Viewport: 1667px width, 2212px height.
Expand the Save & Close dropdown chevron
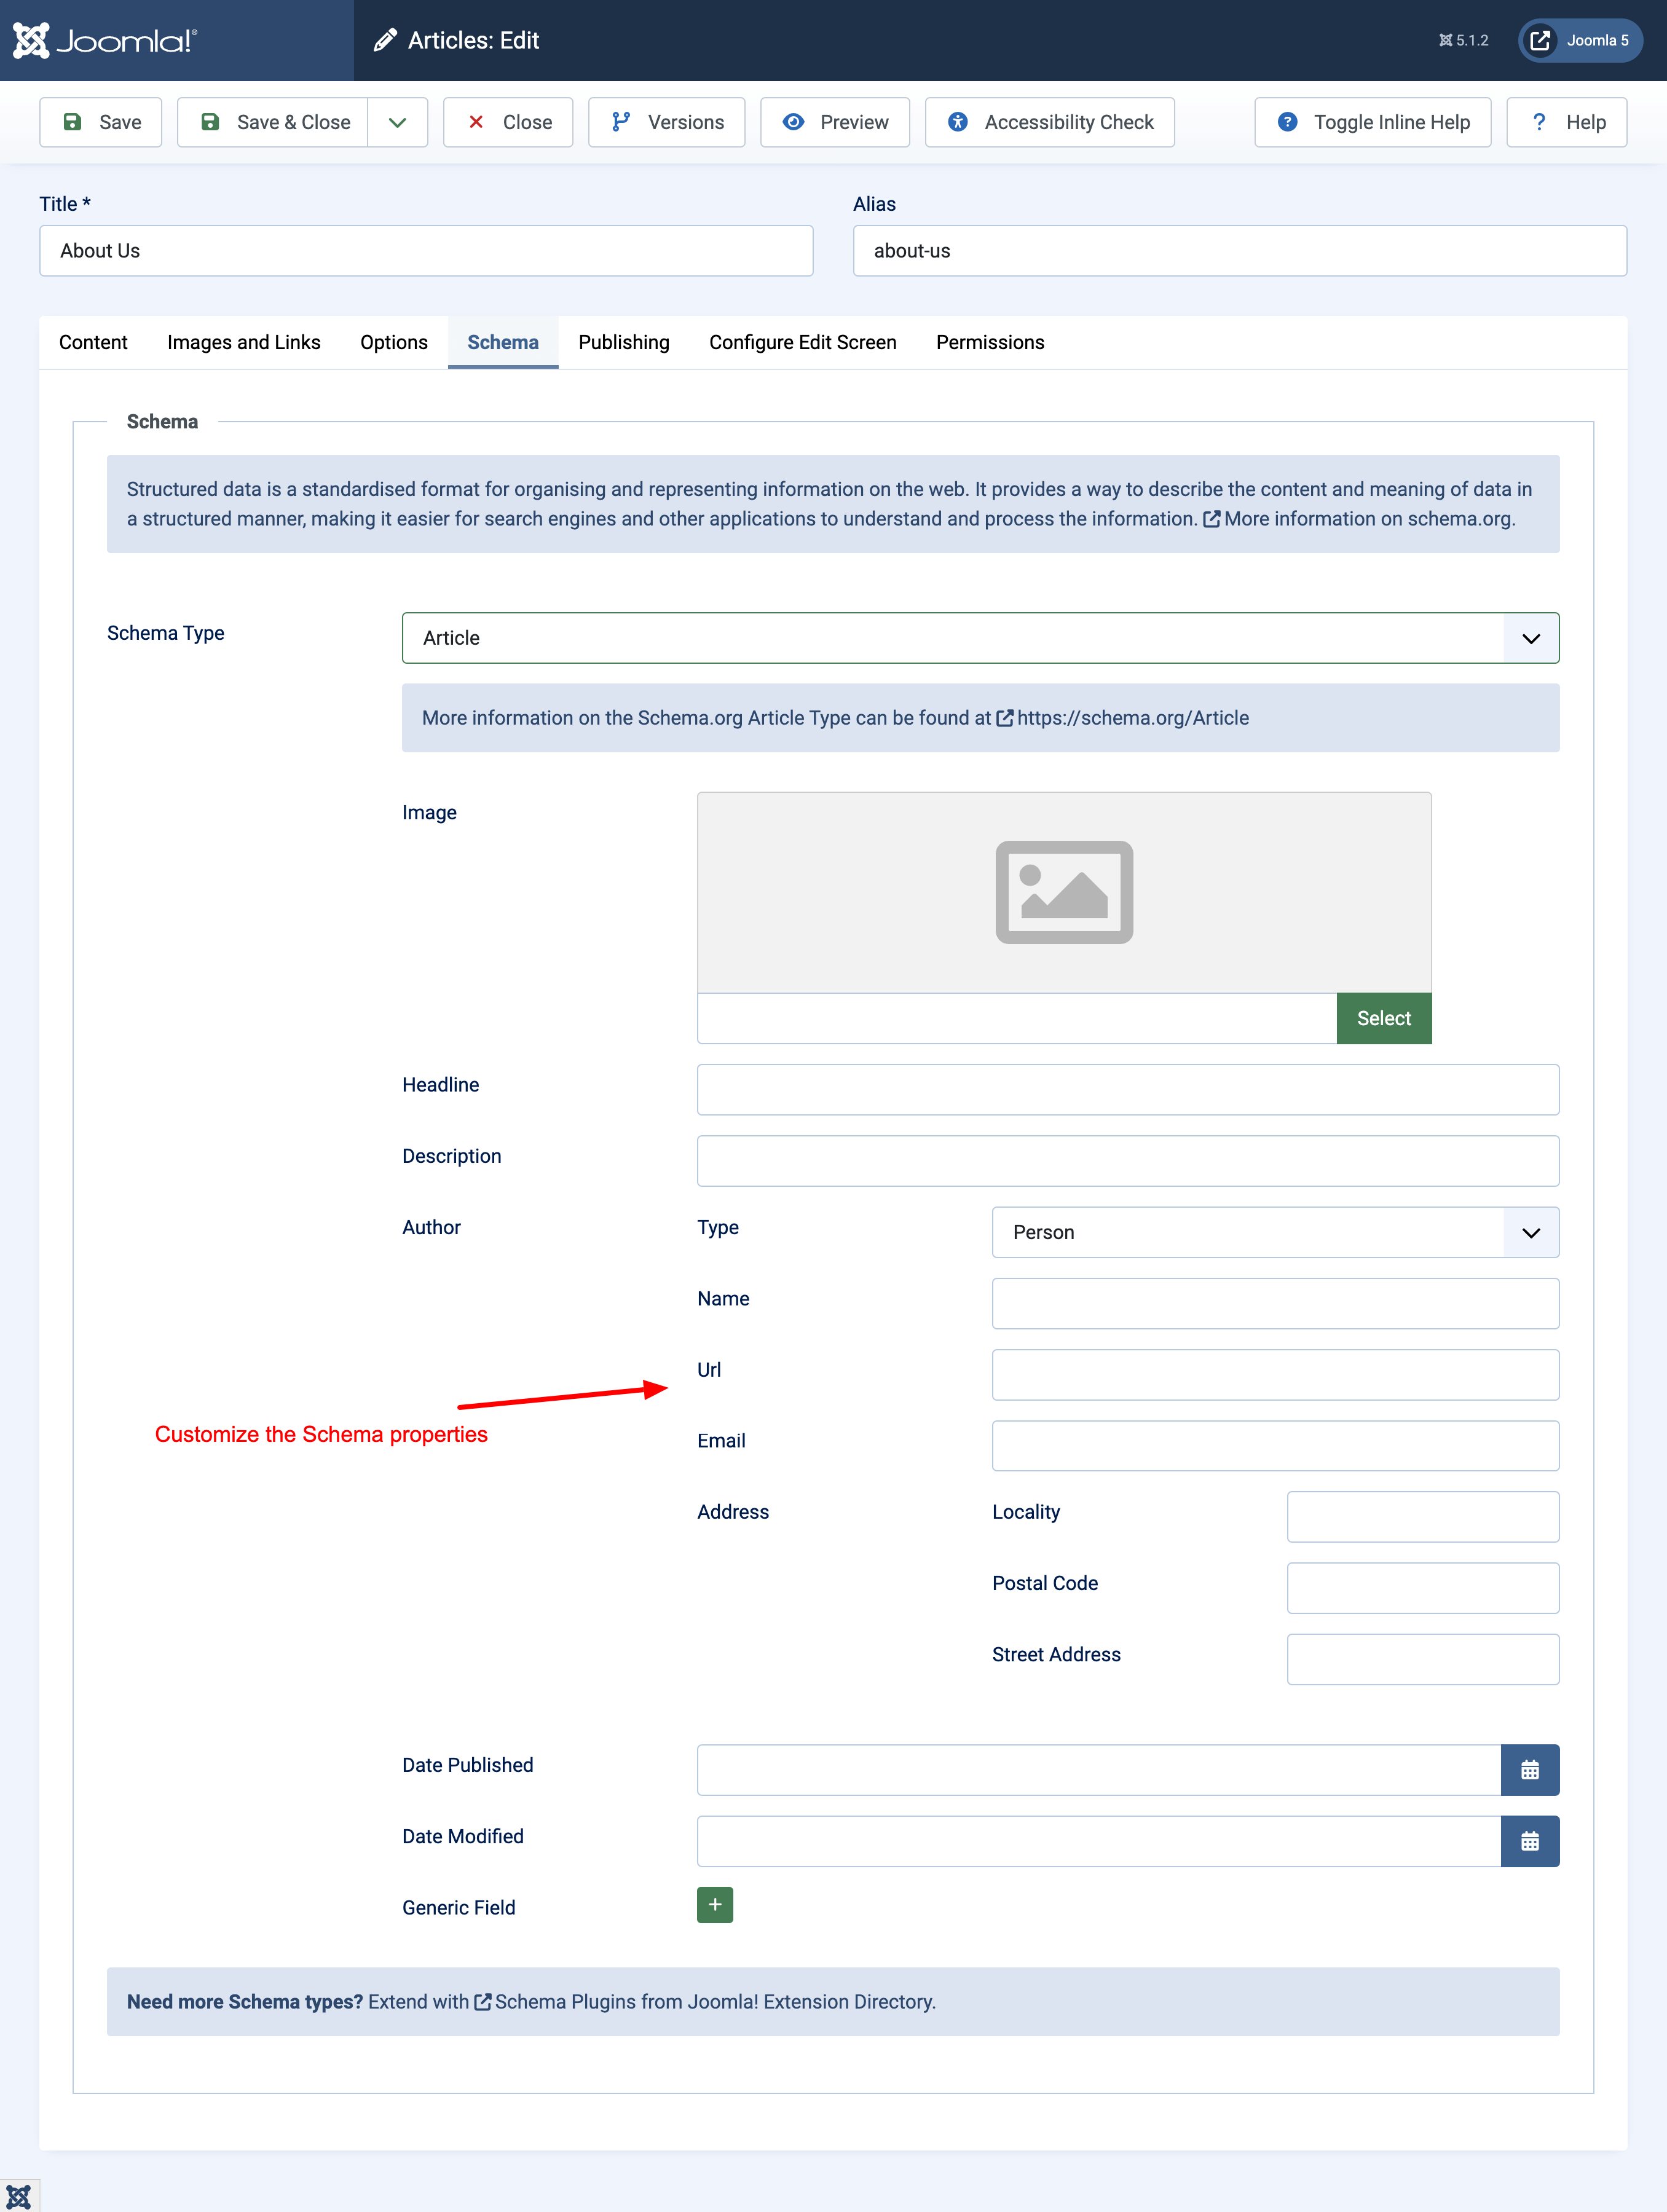pos(397,121)
